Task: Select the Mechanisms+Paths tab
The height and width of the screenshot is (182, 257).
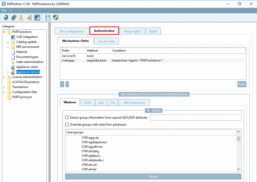Action: click(x=75, y=41)
